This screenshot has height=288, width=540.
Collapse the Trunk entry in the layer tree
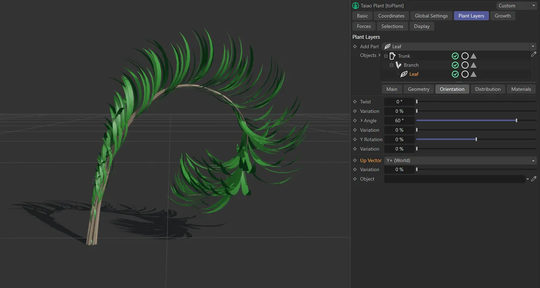[x=386, y=56]
